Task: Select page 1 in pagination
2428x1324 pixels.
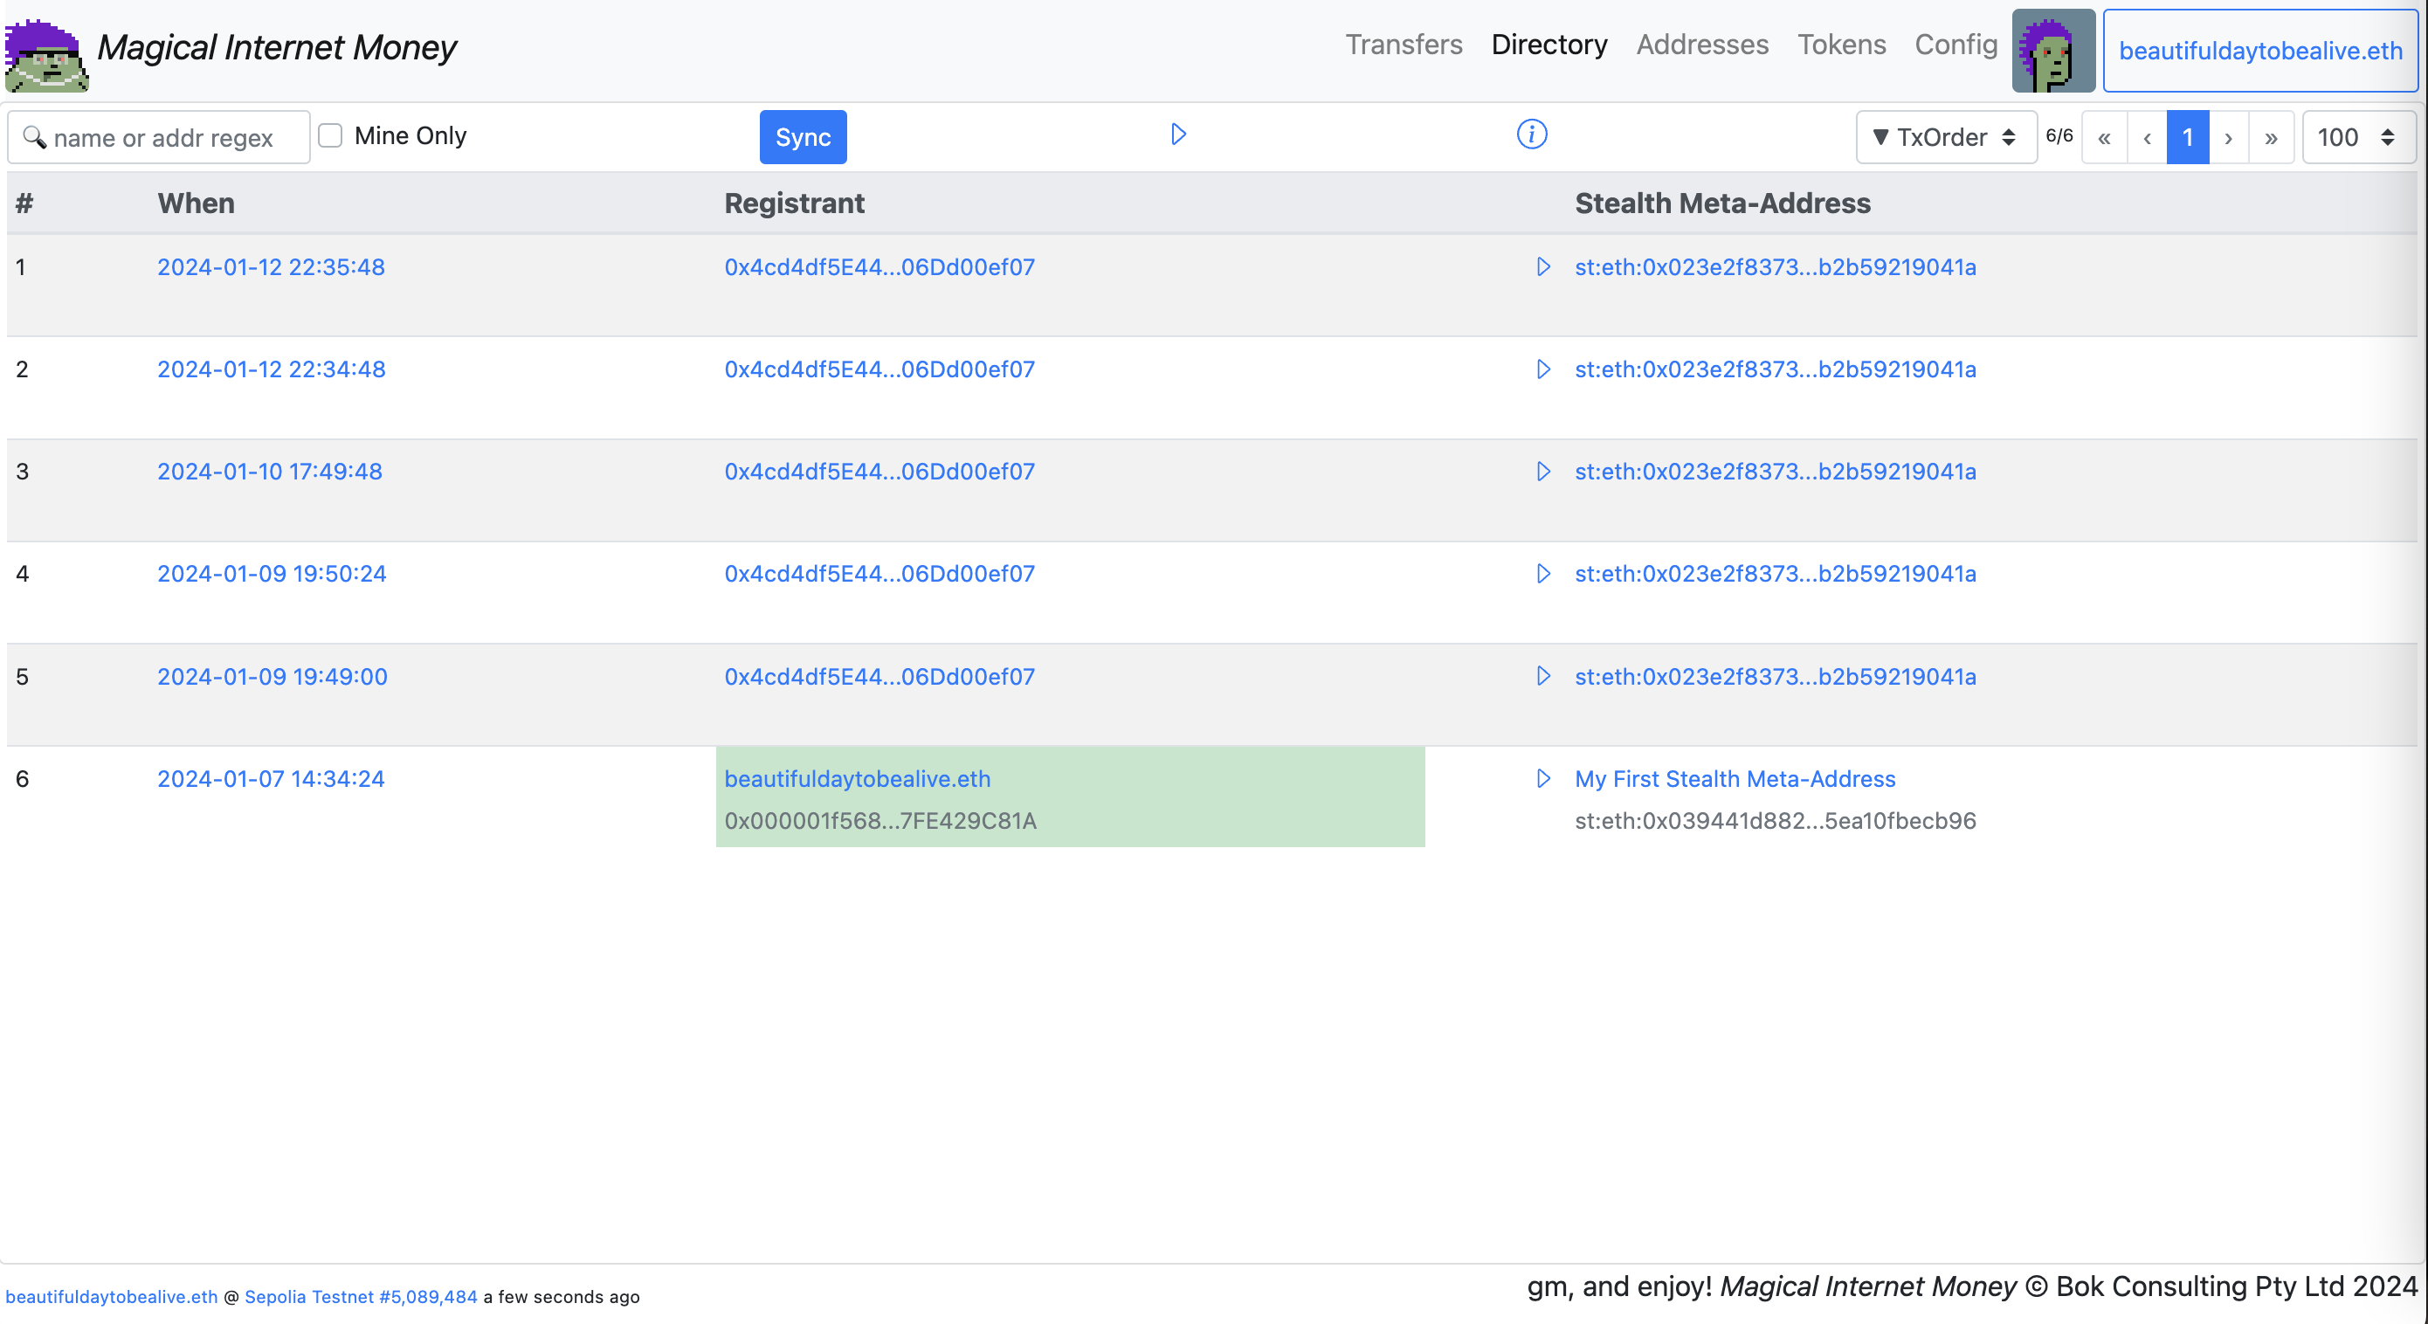Action: tap(2187, 138)
